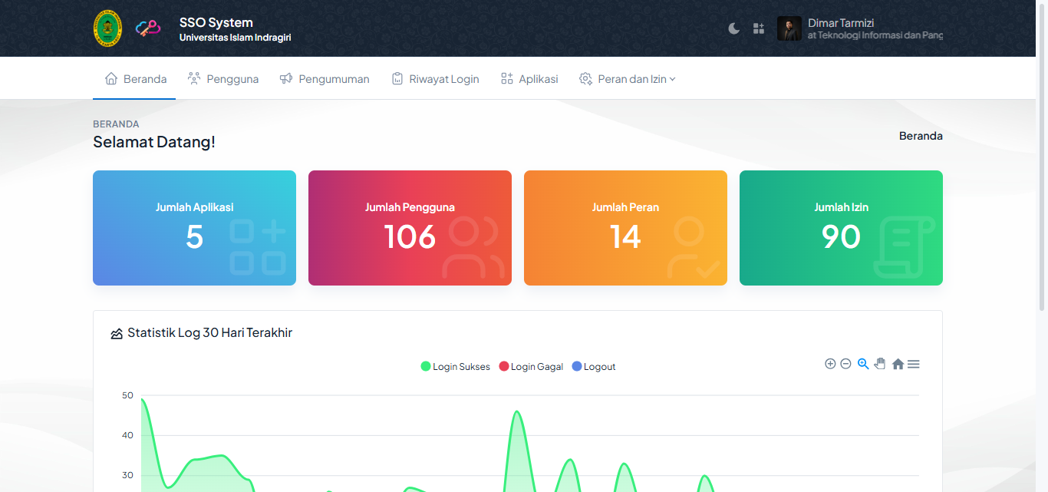This screenshot has width=1048, height=492.
Task: Click the university crest logo
Action: [x=107, y=28]
